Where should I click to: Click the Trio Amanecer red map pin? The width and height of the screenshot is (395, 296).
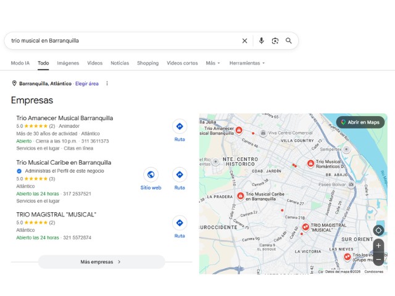coord(239,130)
